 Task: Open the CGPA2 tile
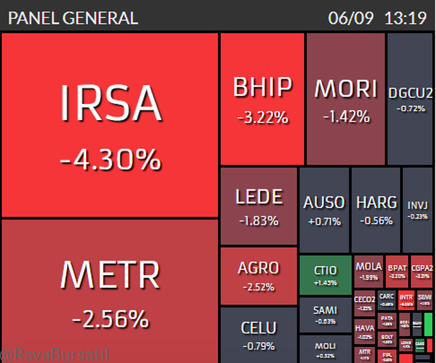tap(422, 271)
